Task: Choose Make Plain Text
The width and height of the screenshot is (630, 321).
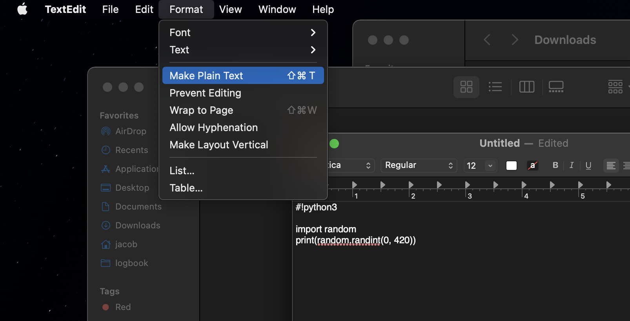Action: tap(243, 75)
